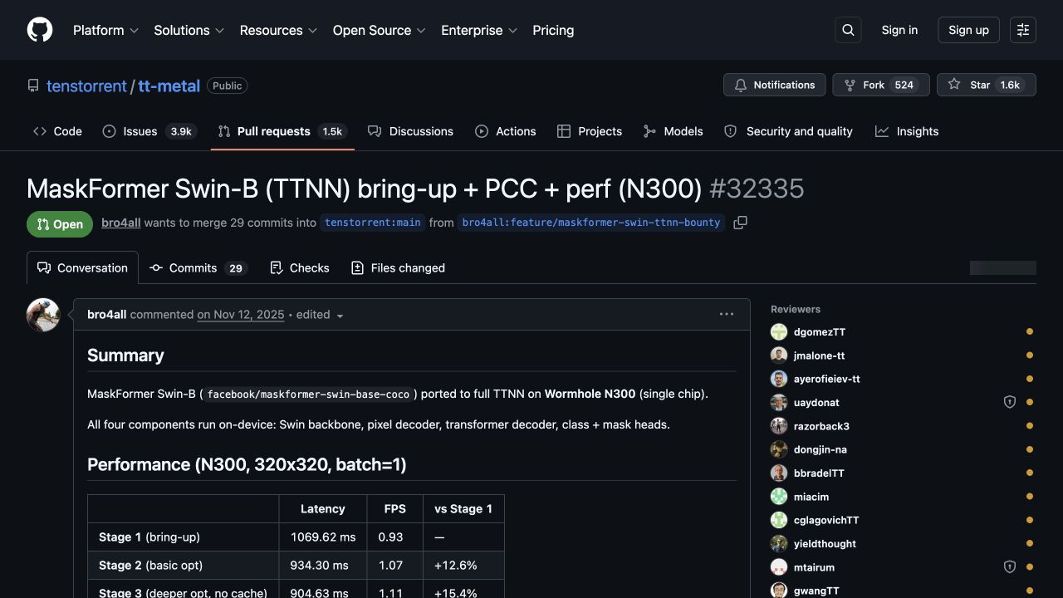
Task: Open comment options three-dot menu
Action: point(727,314)
